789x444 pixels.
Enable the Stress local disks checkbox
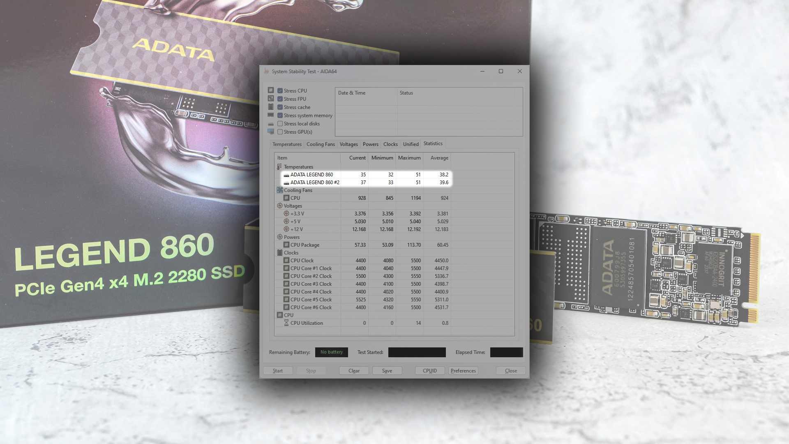280,124
